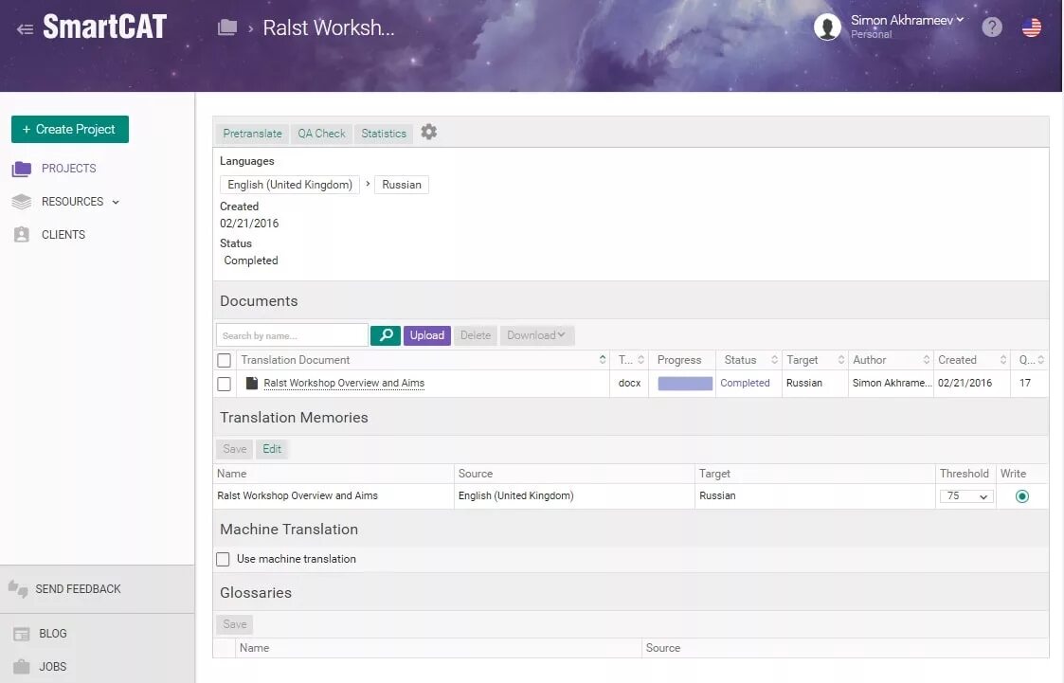
Task: Click the Send Feedback thumbs icon
Action: coord(18,588)
